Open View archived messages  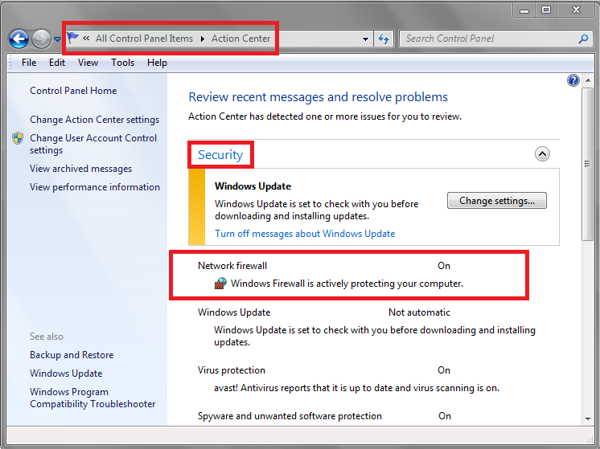click(x=80, y=169)
